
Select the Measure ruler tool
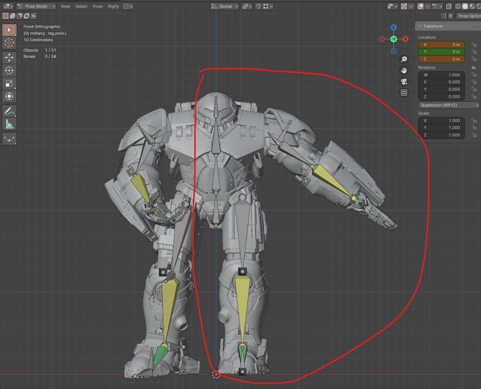click(9, 124)
